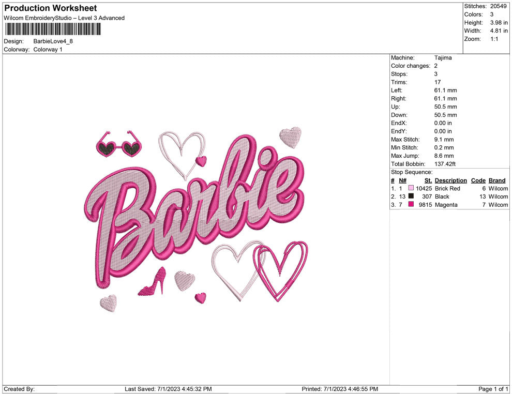Click the 'Right:' label

pyautogui.click(x=398, y=98)
